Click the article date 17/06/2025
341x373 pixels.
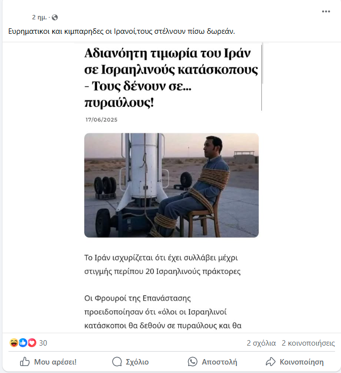(102, 120)
